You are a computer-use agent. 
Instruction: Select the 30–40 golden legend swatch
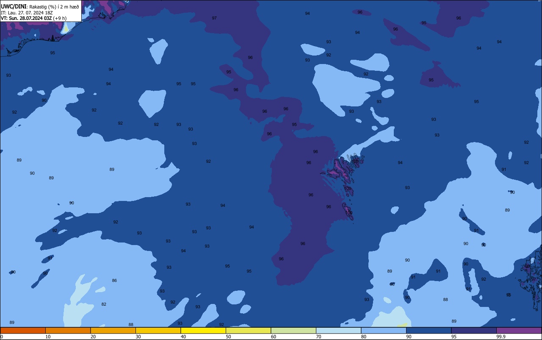[158, 330]
